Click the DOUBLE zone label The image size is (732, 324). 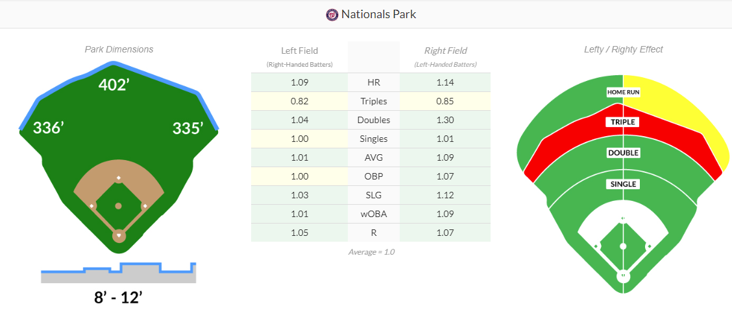tap(623, 153)
